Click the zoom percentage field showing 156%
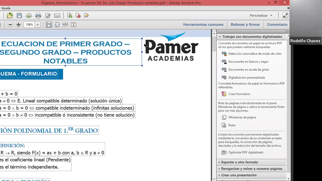Image resolution: width=322 pixels, height=181 pixels. [29, 25]
